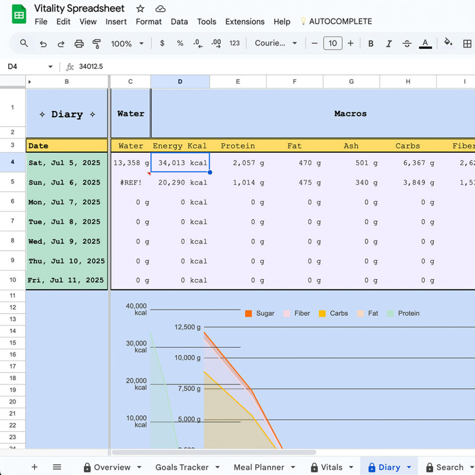This screenshot has width=475, height=475.
Task: Click the formula fx icon
Action: tap(70, 67)
